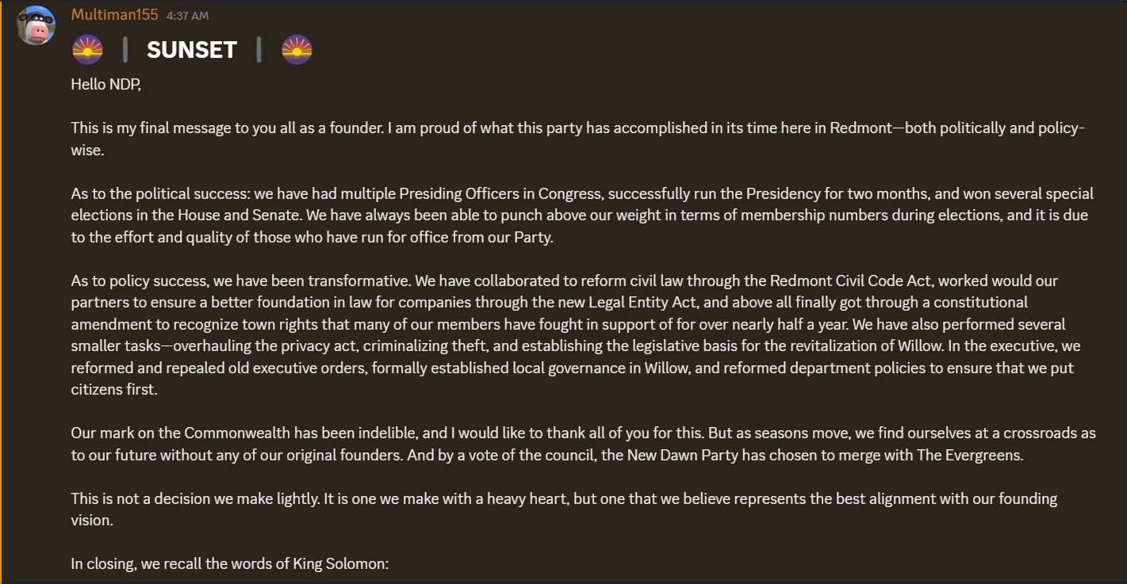Click the Multiman155 profile avatar

(x=36, y=25)
